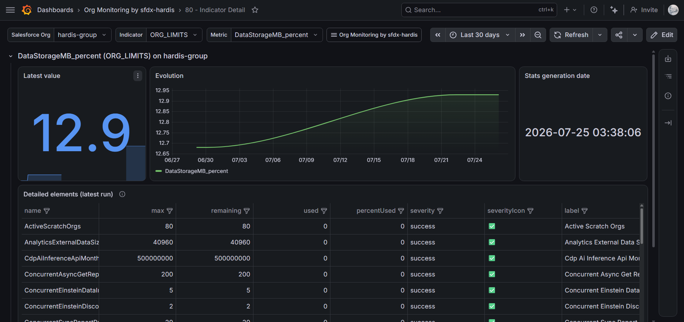Collapse the DataStorageMB_percent row section
The image size is (684, 322).
pyautogui.click(x=11, y=56)
